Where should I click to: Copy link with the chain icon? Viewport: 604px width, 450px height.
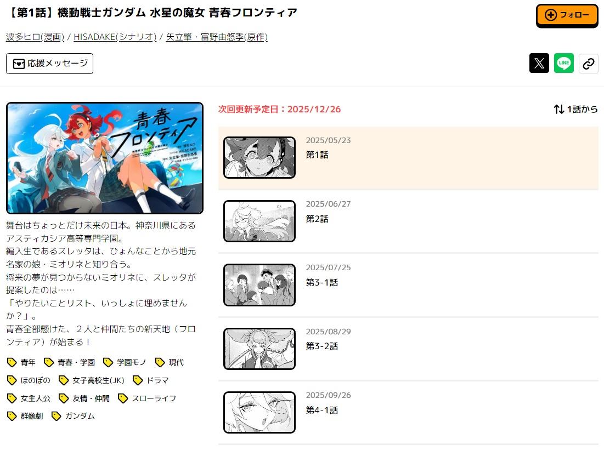588,63
